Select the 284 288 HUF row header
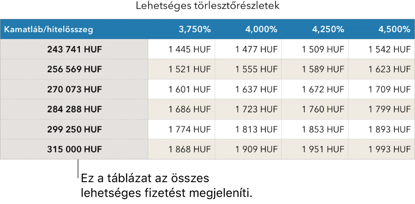Image resolution: width=415 pixels, height=204 pixels. click(74, 109)
